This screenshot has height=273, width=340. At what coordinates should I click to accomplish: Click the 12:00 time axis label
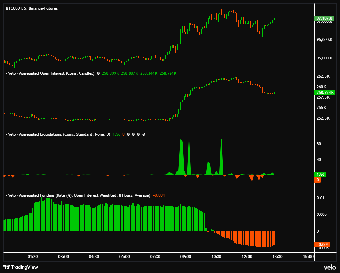pyautogui.click(x=247, y=257)
